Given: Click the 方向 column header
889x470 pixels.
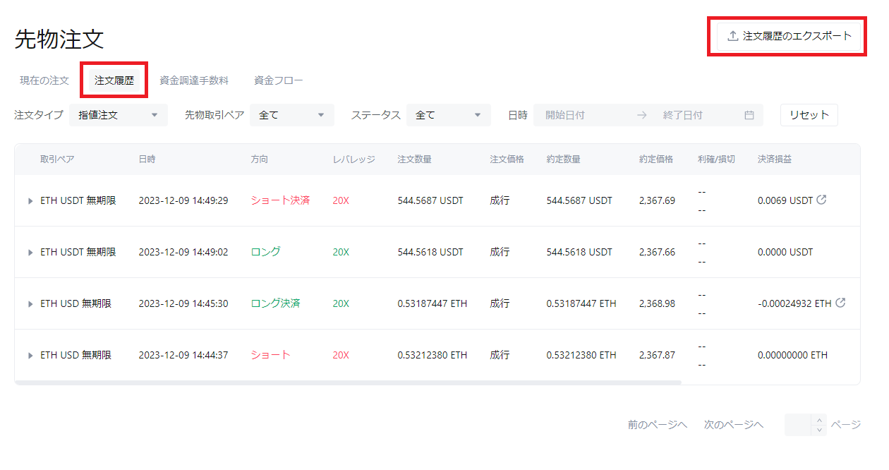Looking at the screenshot, I should (x=259, y=159).
